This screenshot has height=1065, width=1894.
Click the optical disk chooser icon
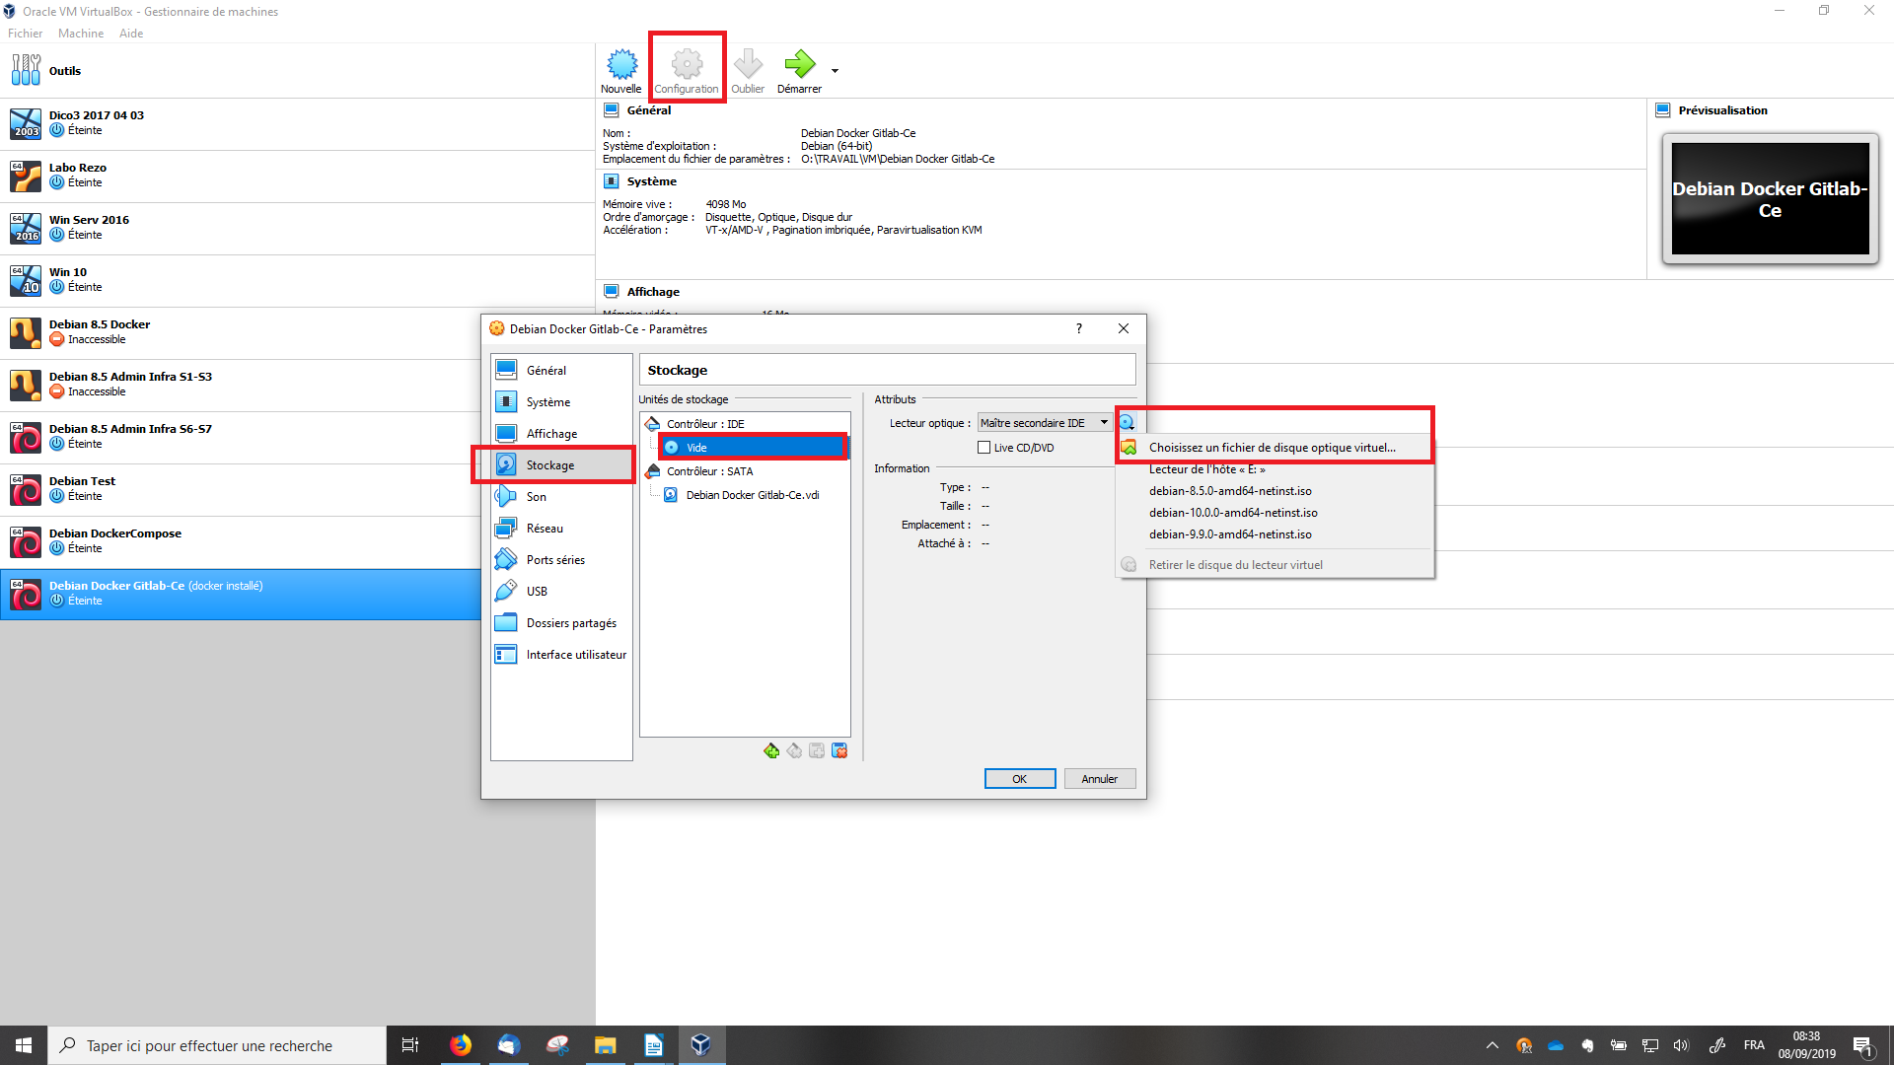(x=1127, y=423)
